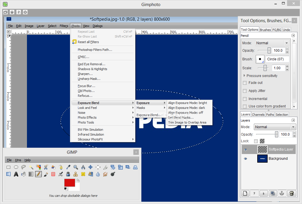Swap foreground and background colors arrow

[x=78, y=180]
